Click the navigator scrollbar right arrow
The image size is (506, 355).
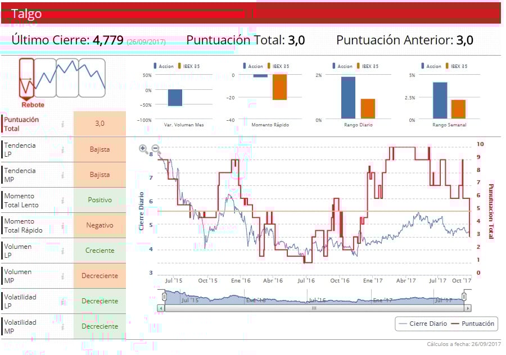[468, 308]
